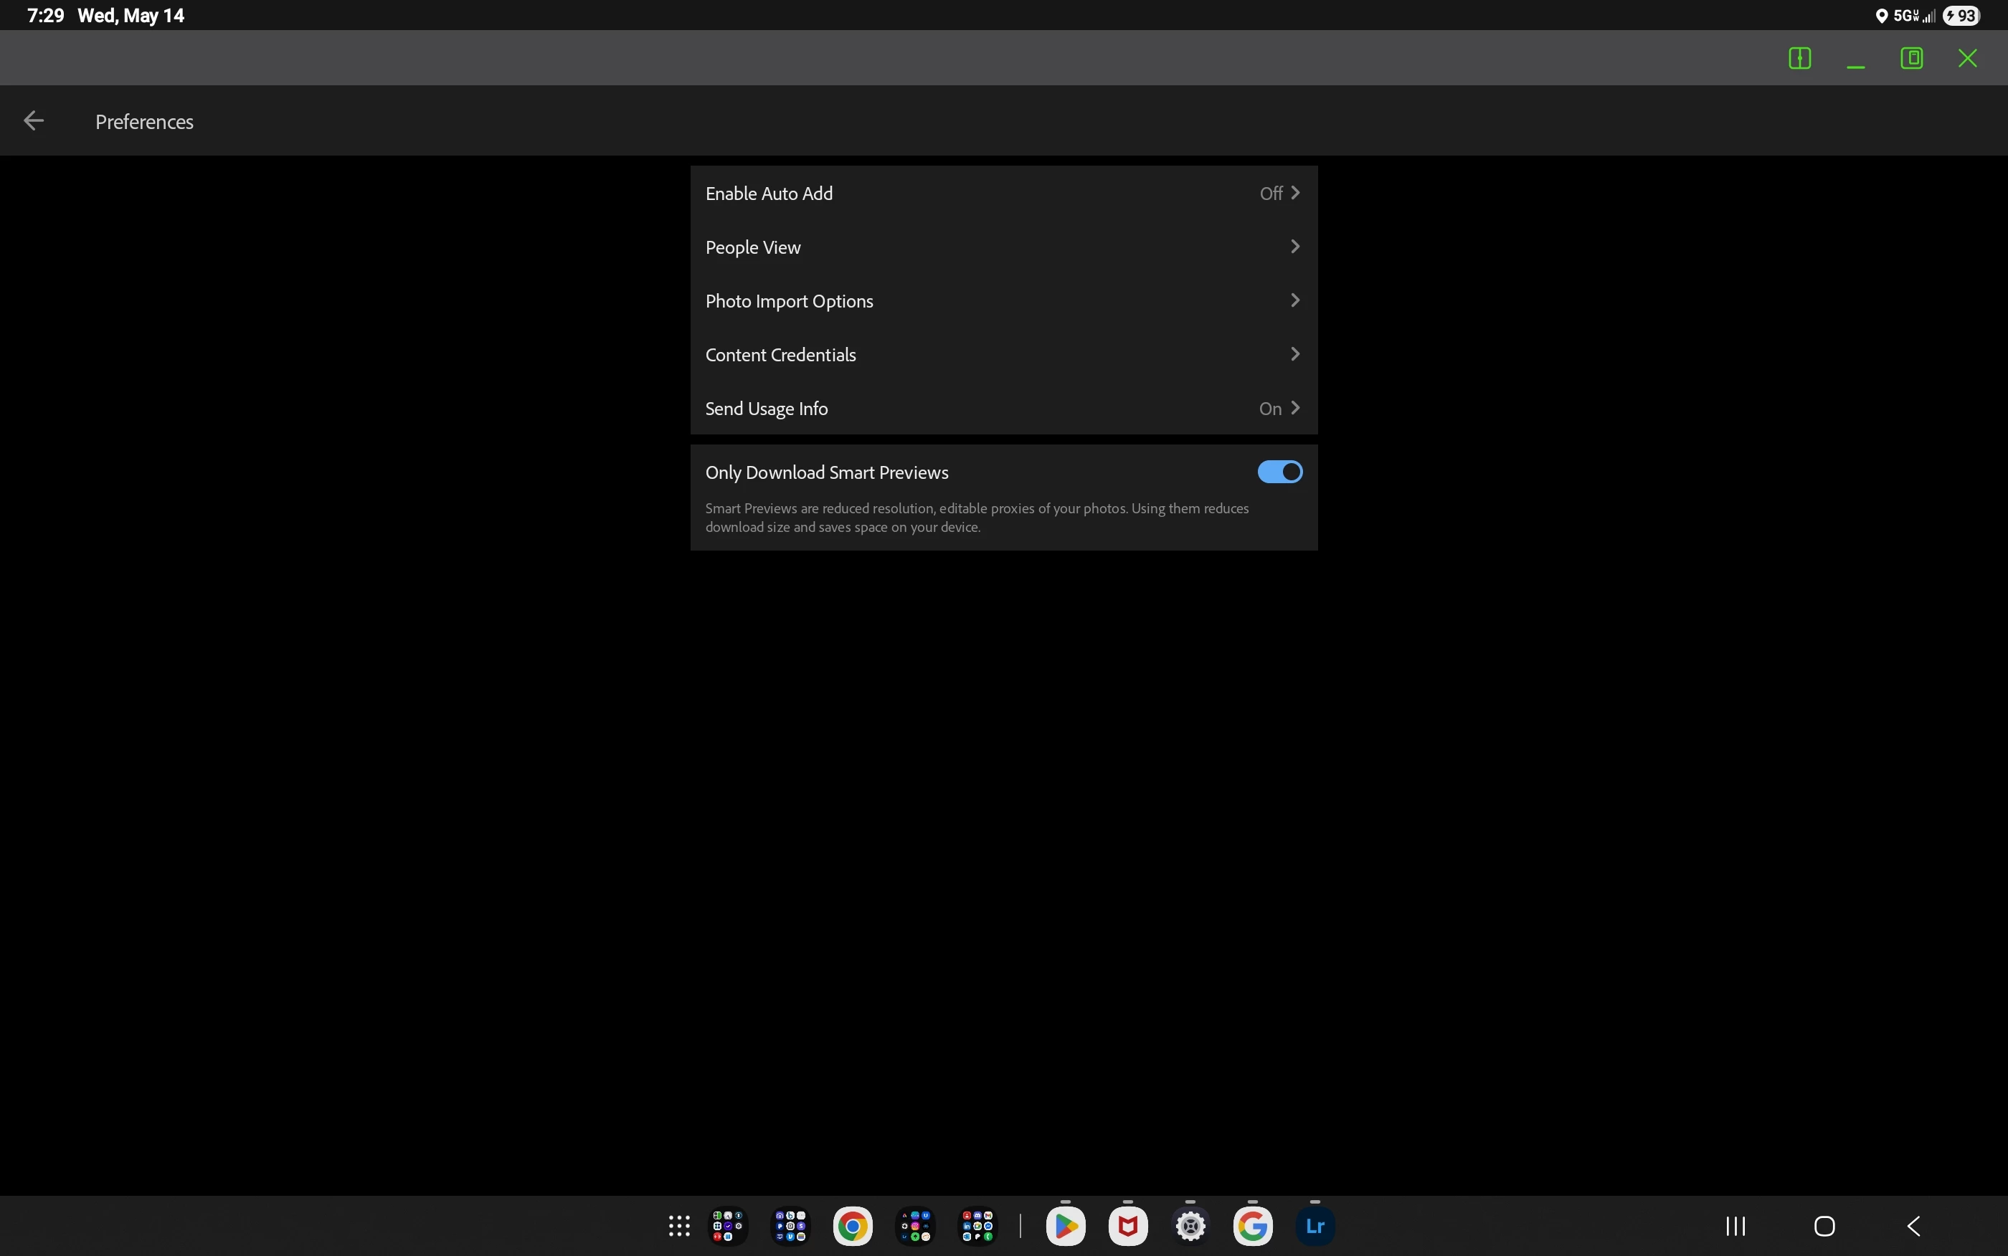This screenshot has height=1256, width=2008.
Task: Toggle Only Download Smart Previews switch
Action: 1279,472
